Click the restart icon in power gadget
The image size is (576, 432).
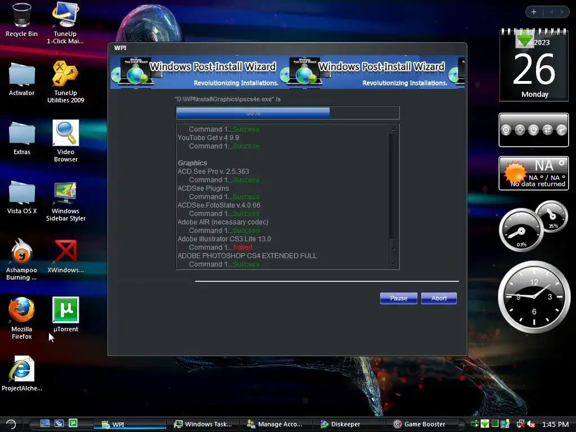point(520,130)
